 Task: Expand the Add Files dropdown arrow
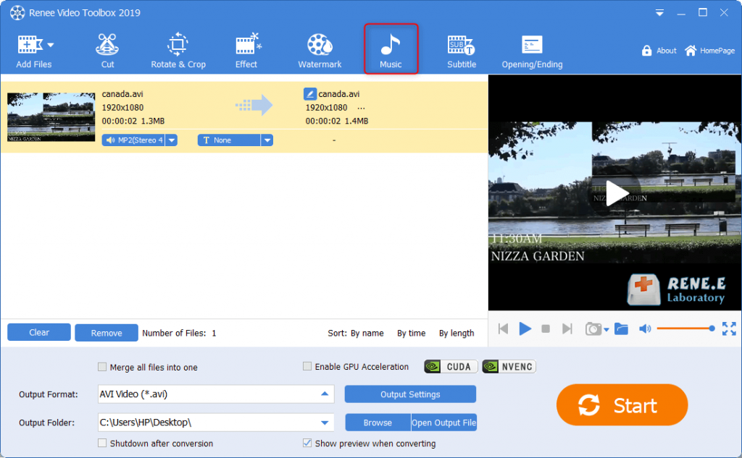[x=51, y=46]
